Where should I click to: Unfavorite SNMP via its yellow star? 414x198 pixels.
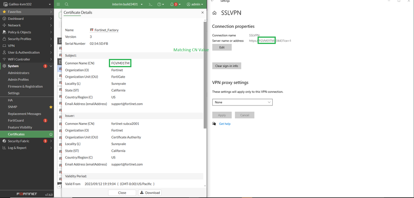[51, 107]
